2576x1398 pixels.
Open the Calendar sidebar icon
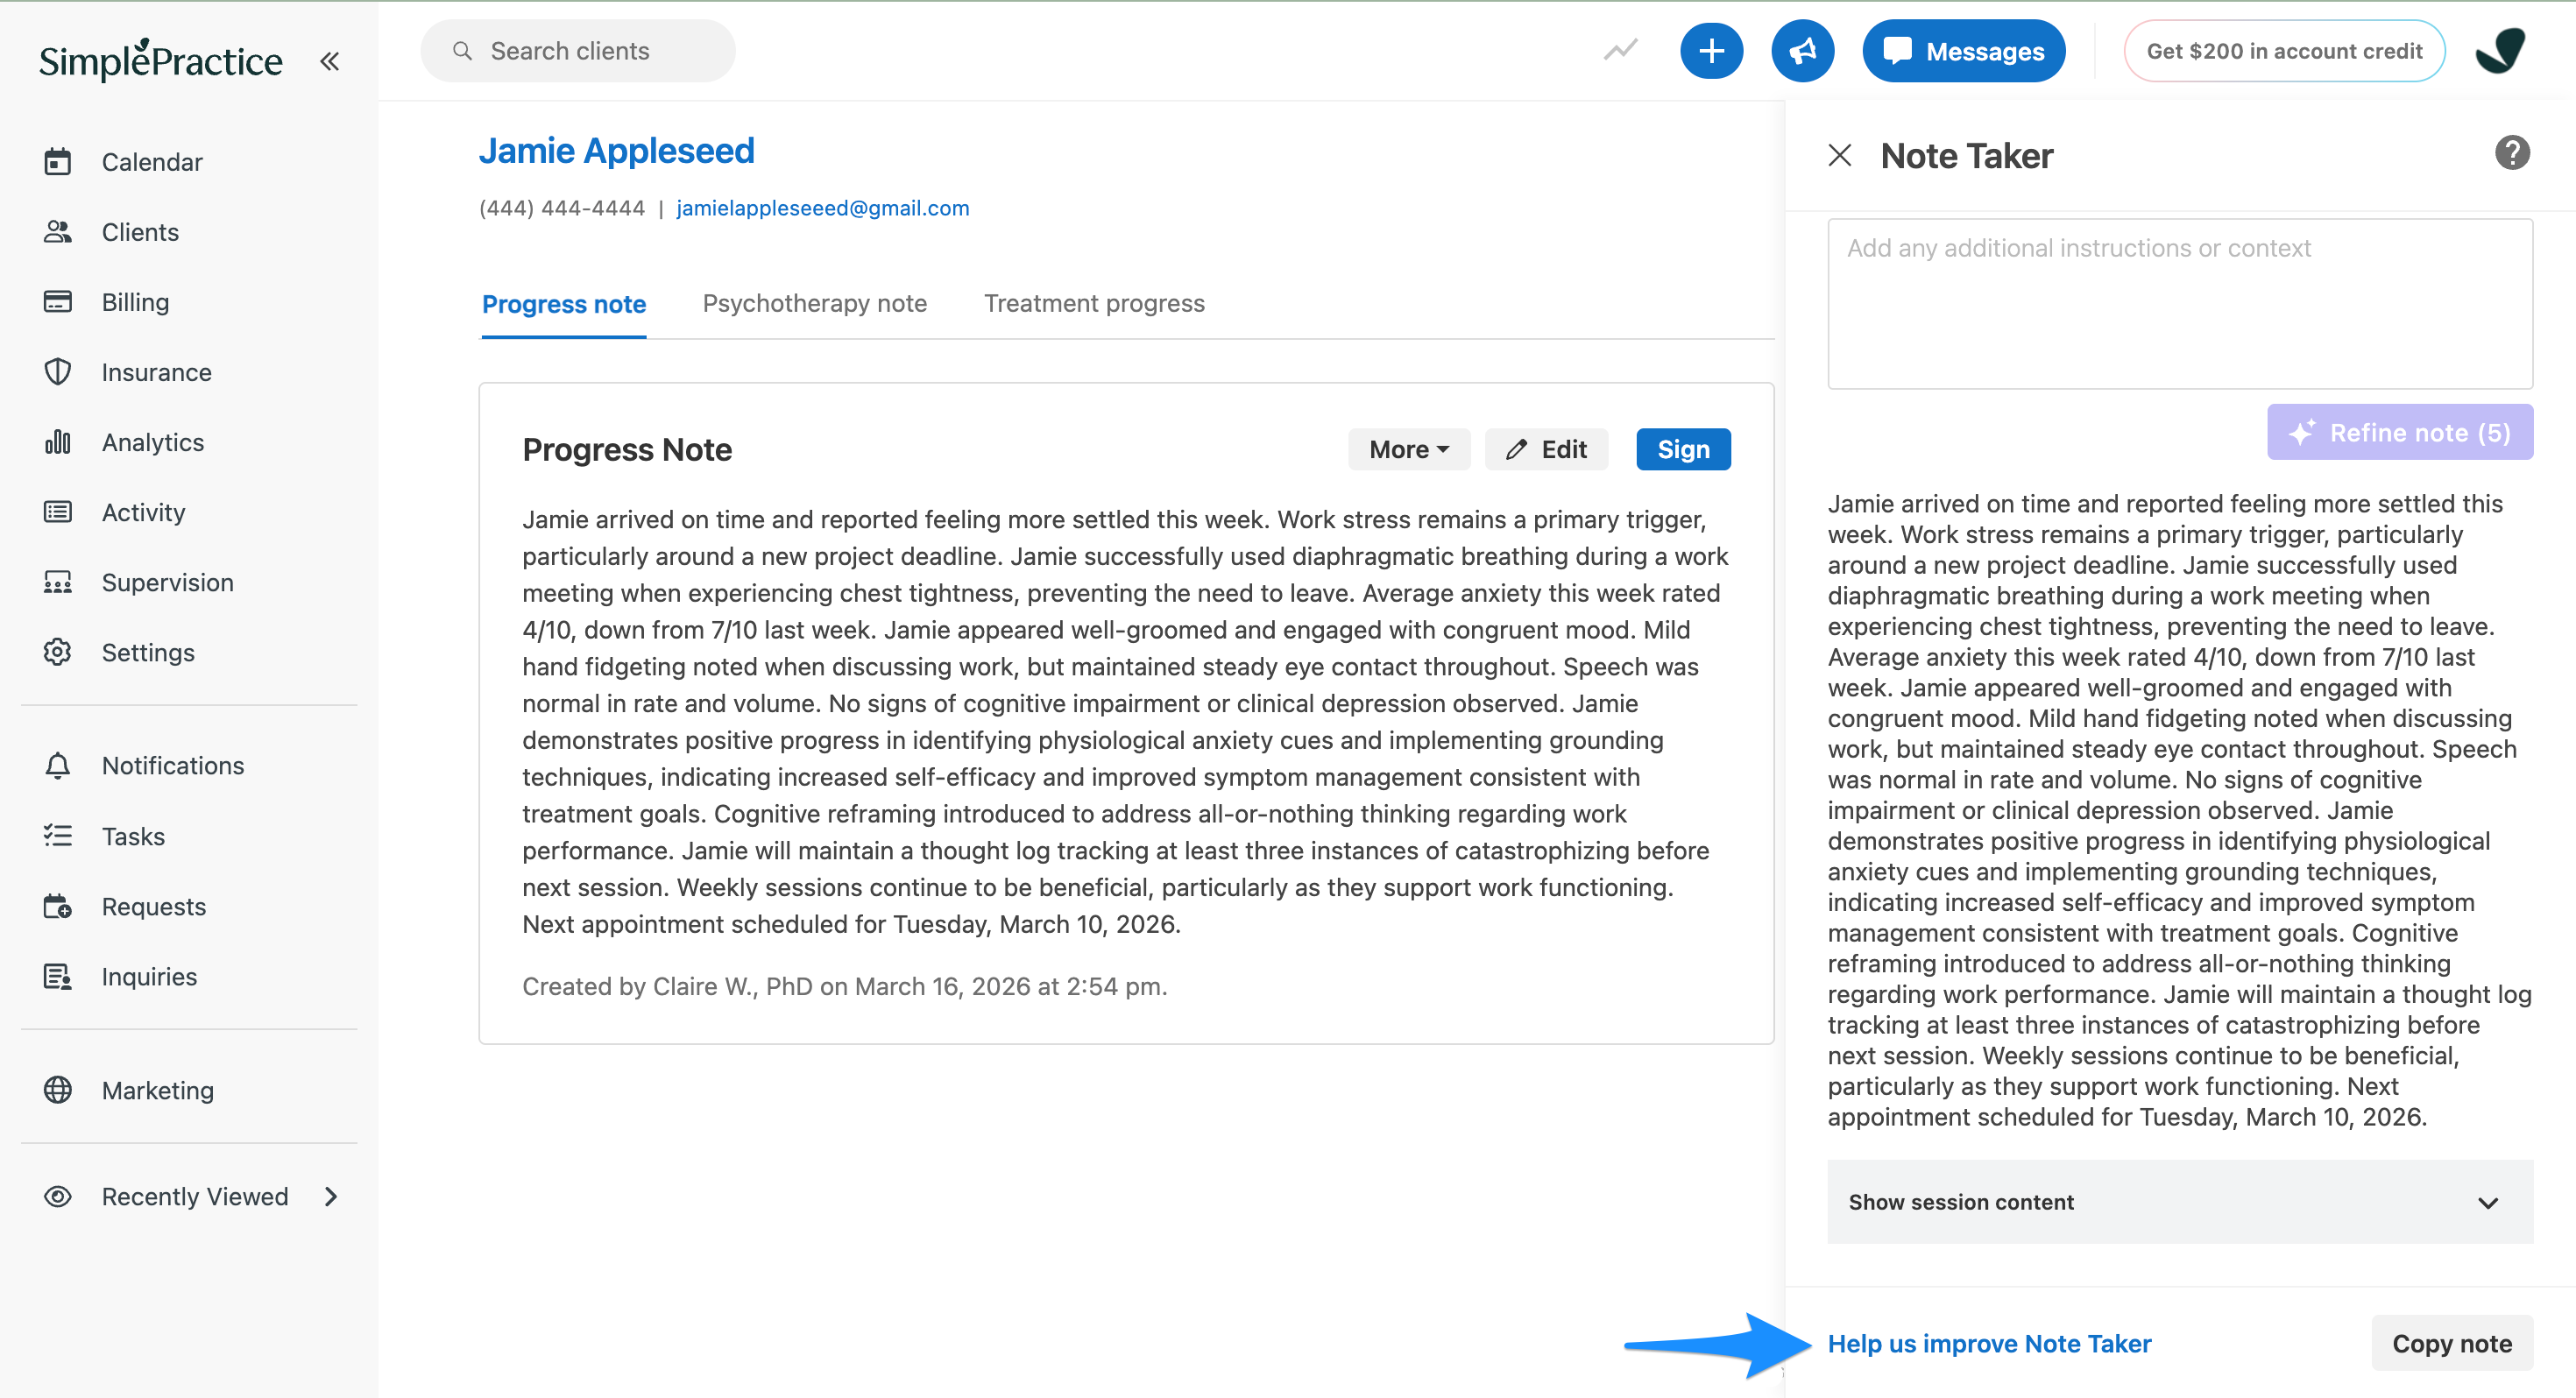click(58, 161)
